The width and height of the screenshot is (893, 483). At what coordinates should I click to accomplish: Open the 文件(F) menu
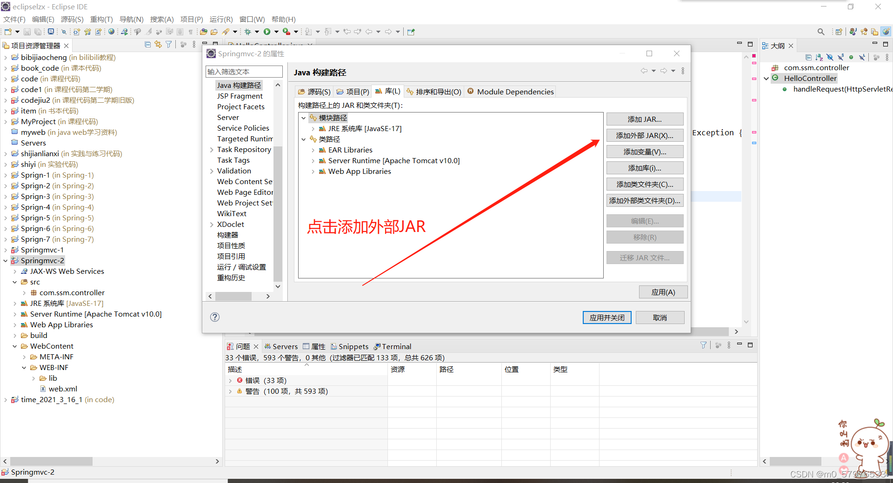click(14, 19)
